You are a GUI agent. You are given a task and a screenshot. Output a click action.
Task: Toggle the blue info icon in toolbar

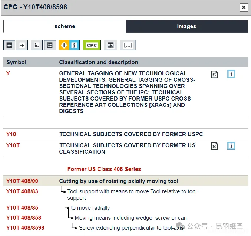(74, 45)
